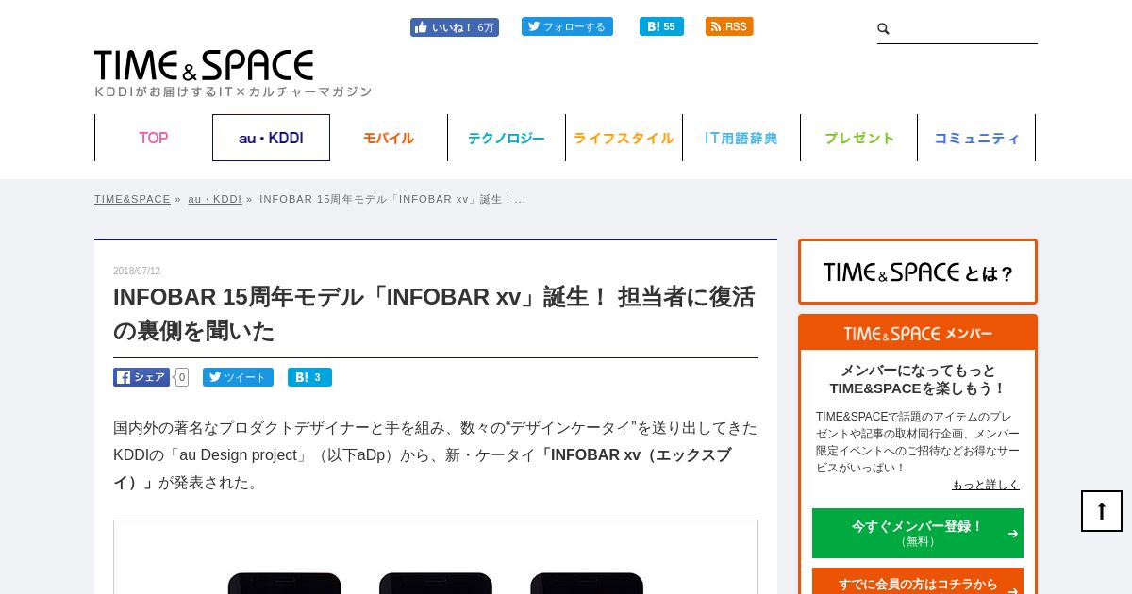This screenshot has width=1132, height=594.
Task: Click the article date 2018/07/12
Action: (137, 271)
